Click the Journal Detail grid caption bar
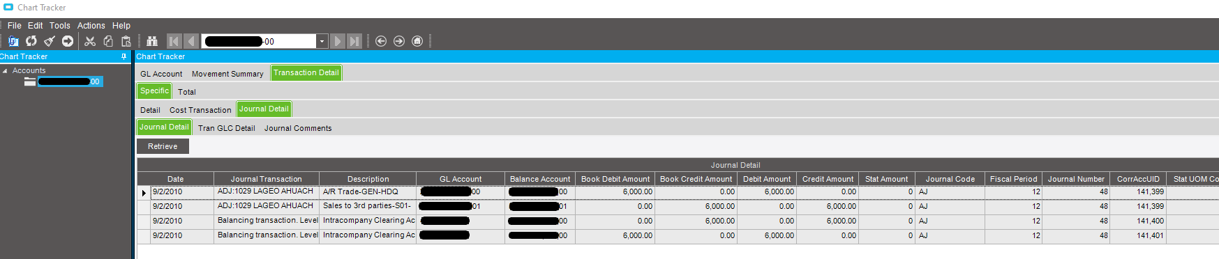This screenshot has height=259, width=1219. pyautogui.click(x=678, y=165)
